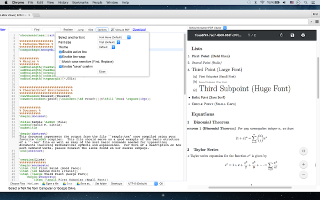Close the LaTeX Viewer browser tab
Viewport: 320px width, 200px height.
29,15
